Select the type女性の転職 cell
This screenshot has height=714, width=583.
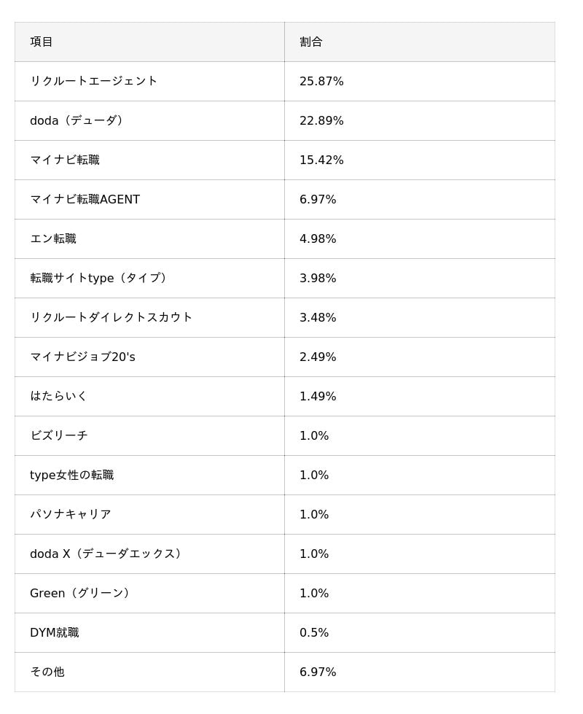pyautogui.click(x=71, y=475)
